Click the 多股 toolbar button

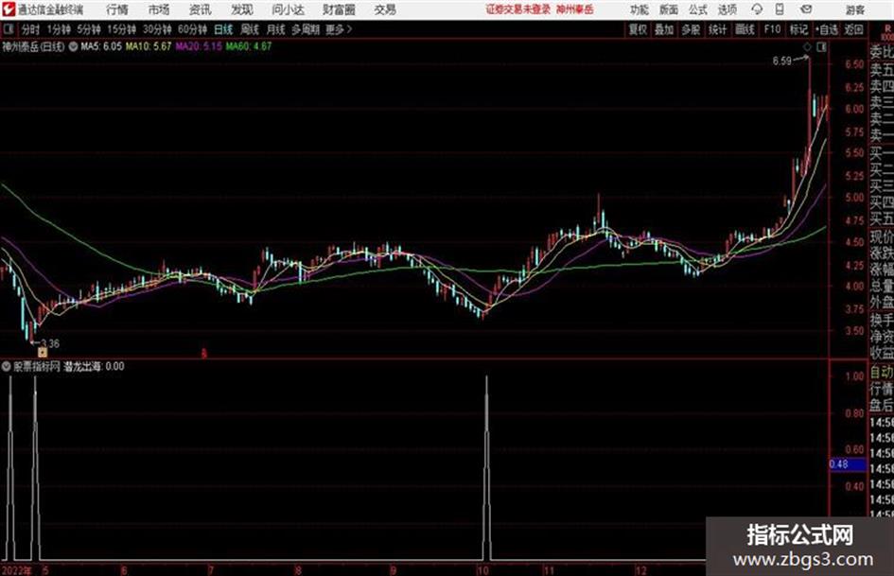(x=691, y=29)
